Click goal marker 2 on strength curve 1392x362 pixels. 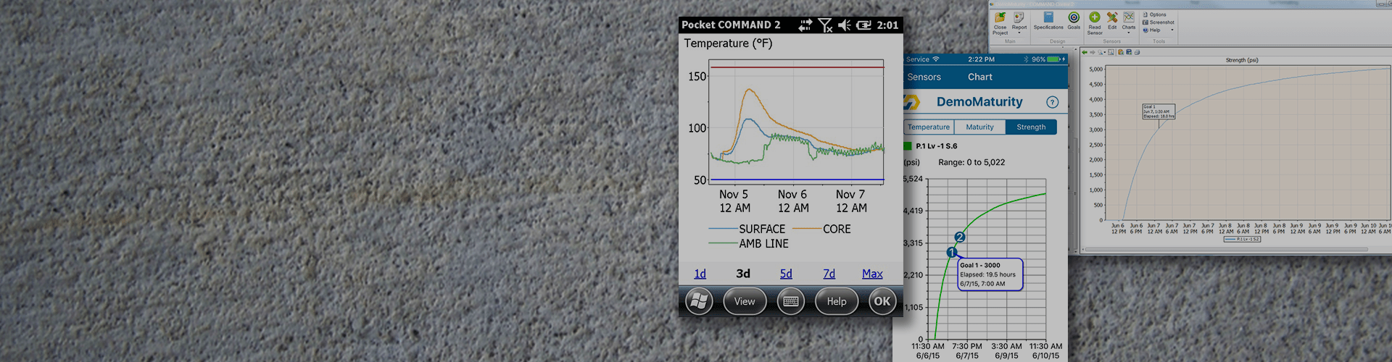[x=960, y=237]
